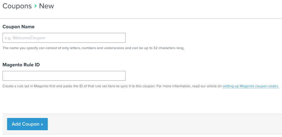
Task: Click the 'sync it to this coupon' text
Action: point(136,86)
